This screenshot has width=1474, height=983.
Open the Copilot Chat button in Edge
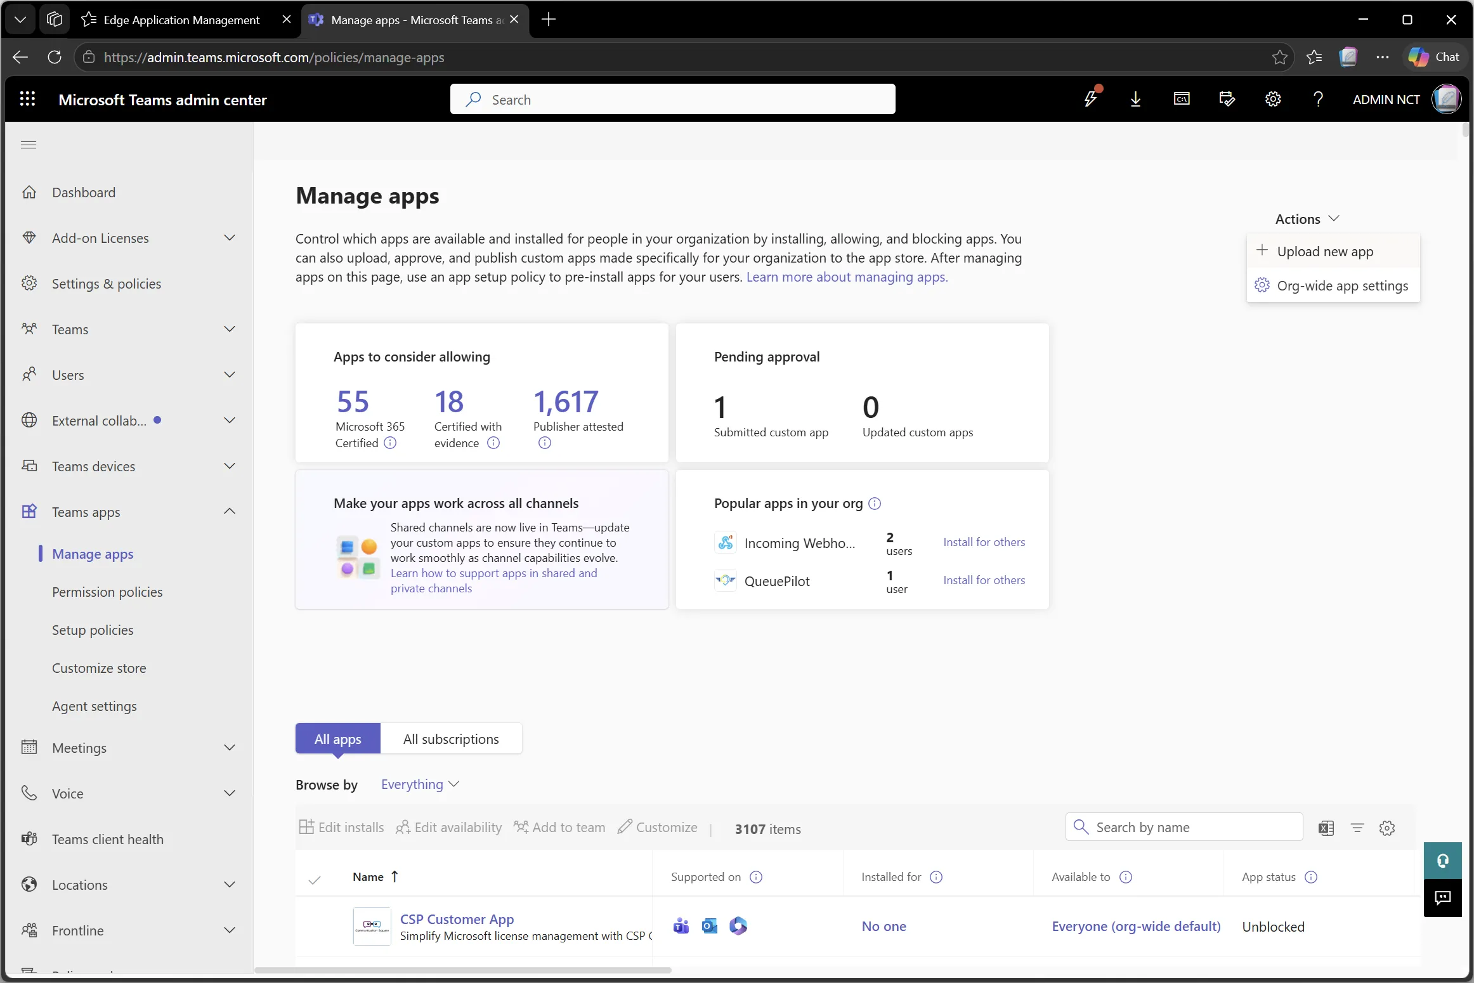1434,57
